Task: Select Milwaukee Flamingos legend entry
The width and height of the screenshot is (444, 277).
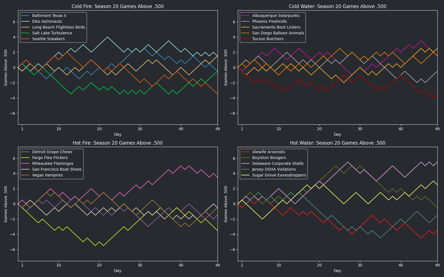Action: pyautogui.click(x=53, y=163)
